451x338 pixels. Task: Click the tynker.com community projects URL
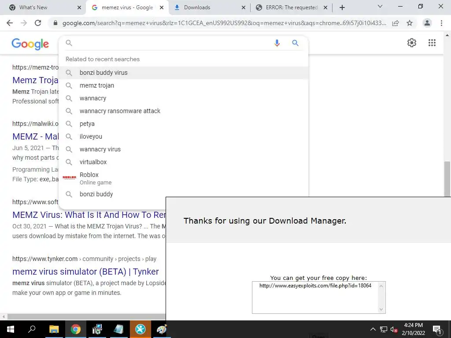click(x=84, y=259)
